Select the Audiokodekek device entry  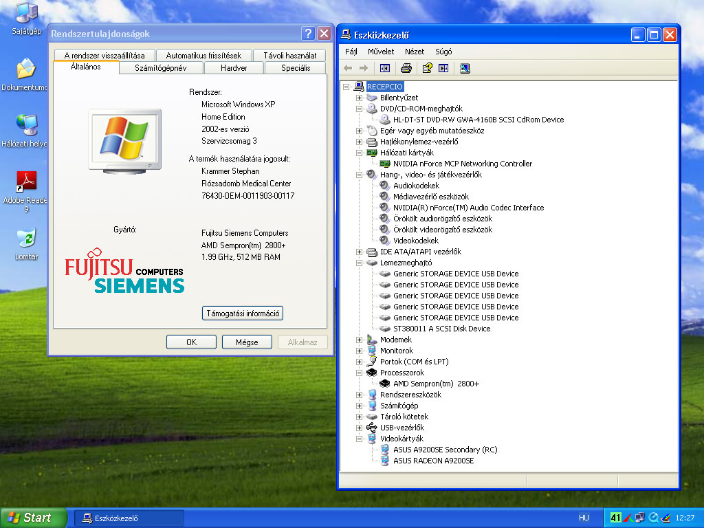coord(416,186)
